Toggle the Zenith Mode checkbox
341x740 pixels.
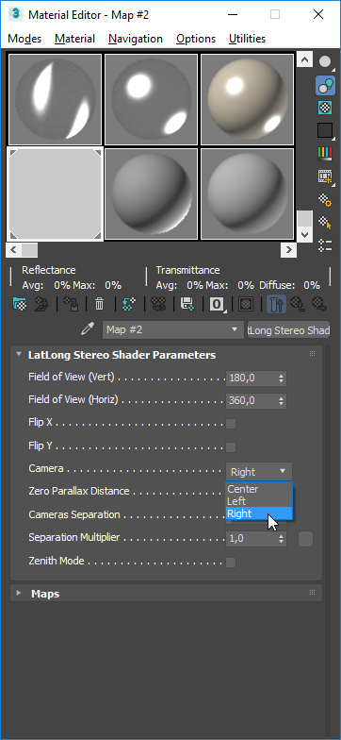point(231,563)
